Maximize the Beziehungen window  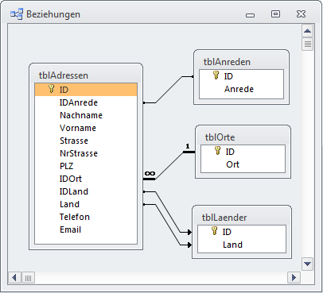275,13
